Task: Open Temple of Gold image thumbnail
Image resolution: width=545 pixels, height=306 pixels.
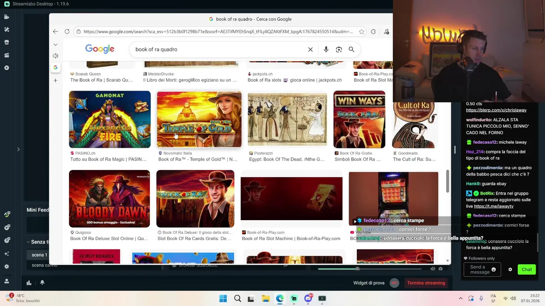Action: point(199,119)
